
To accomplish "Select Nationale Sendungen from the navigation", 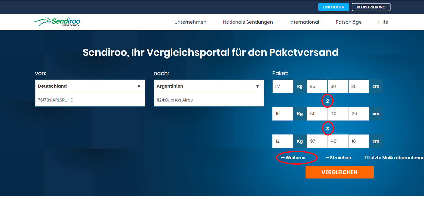I will click(x=248, y=22).
